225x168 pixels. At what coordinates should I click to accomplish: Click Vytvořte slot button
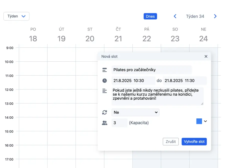[x=194, y=141]
